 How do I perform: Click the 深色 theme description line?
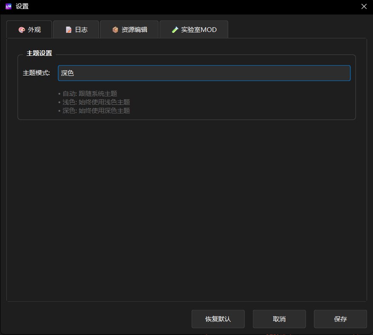tap(94, 110)
